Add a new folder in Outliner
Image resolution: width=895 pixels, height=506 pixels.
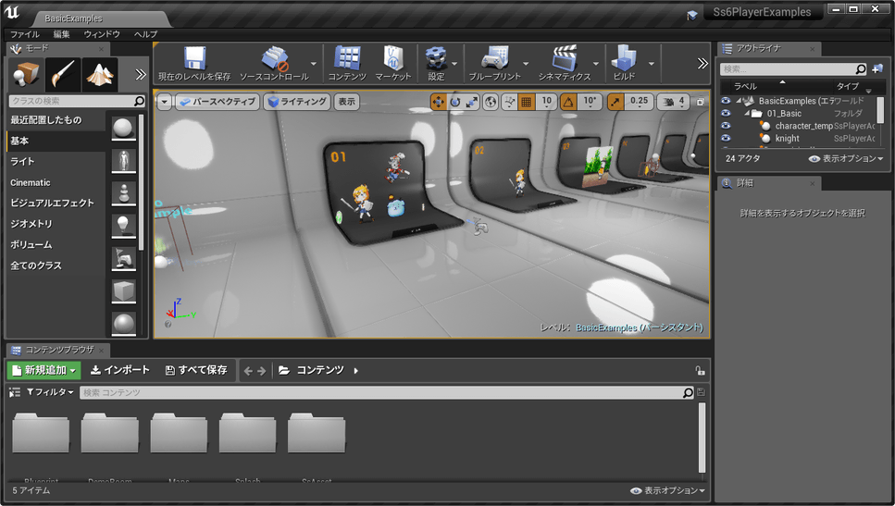(x=877, y=69)
